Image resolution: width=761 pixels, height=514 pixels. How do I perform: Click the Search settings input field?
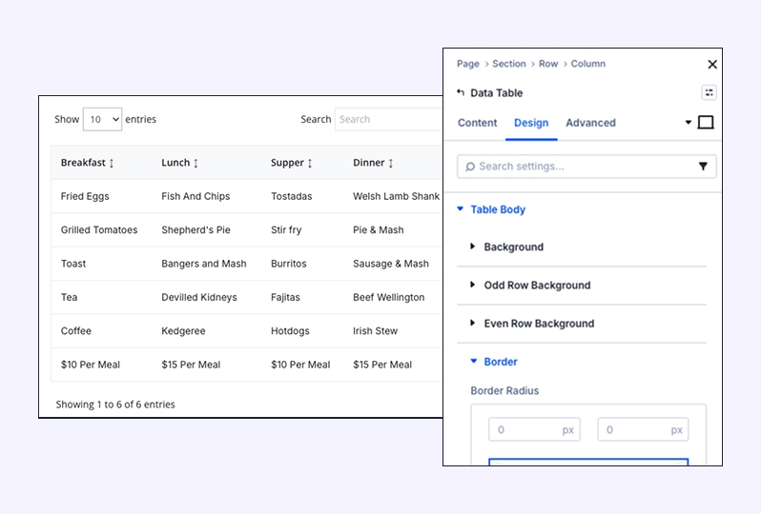coord(577,167)
